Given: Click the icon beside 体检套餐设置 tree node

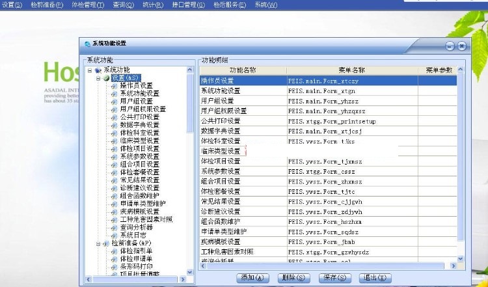Looking at the screenshot, I should [x=115, y=172].
